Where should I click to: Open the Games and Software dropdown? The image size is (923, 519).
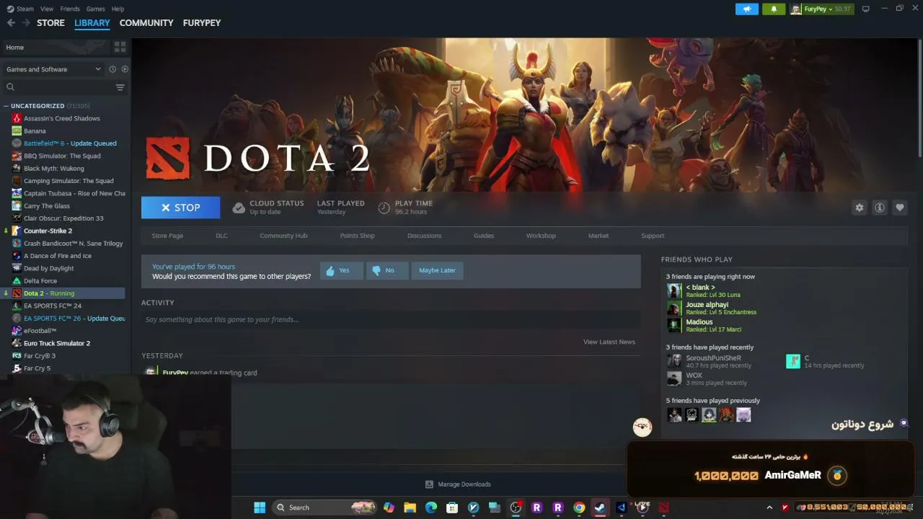tap(53, 69)
